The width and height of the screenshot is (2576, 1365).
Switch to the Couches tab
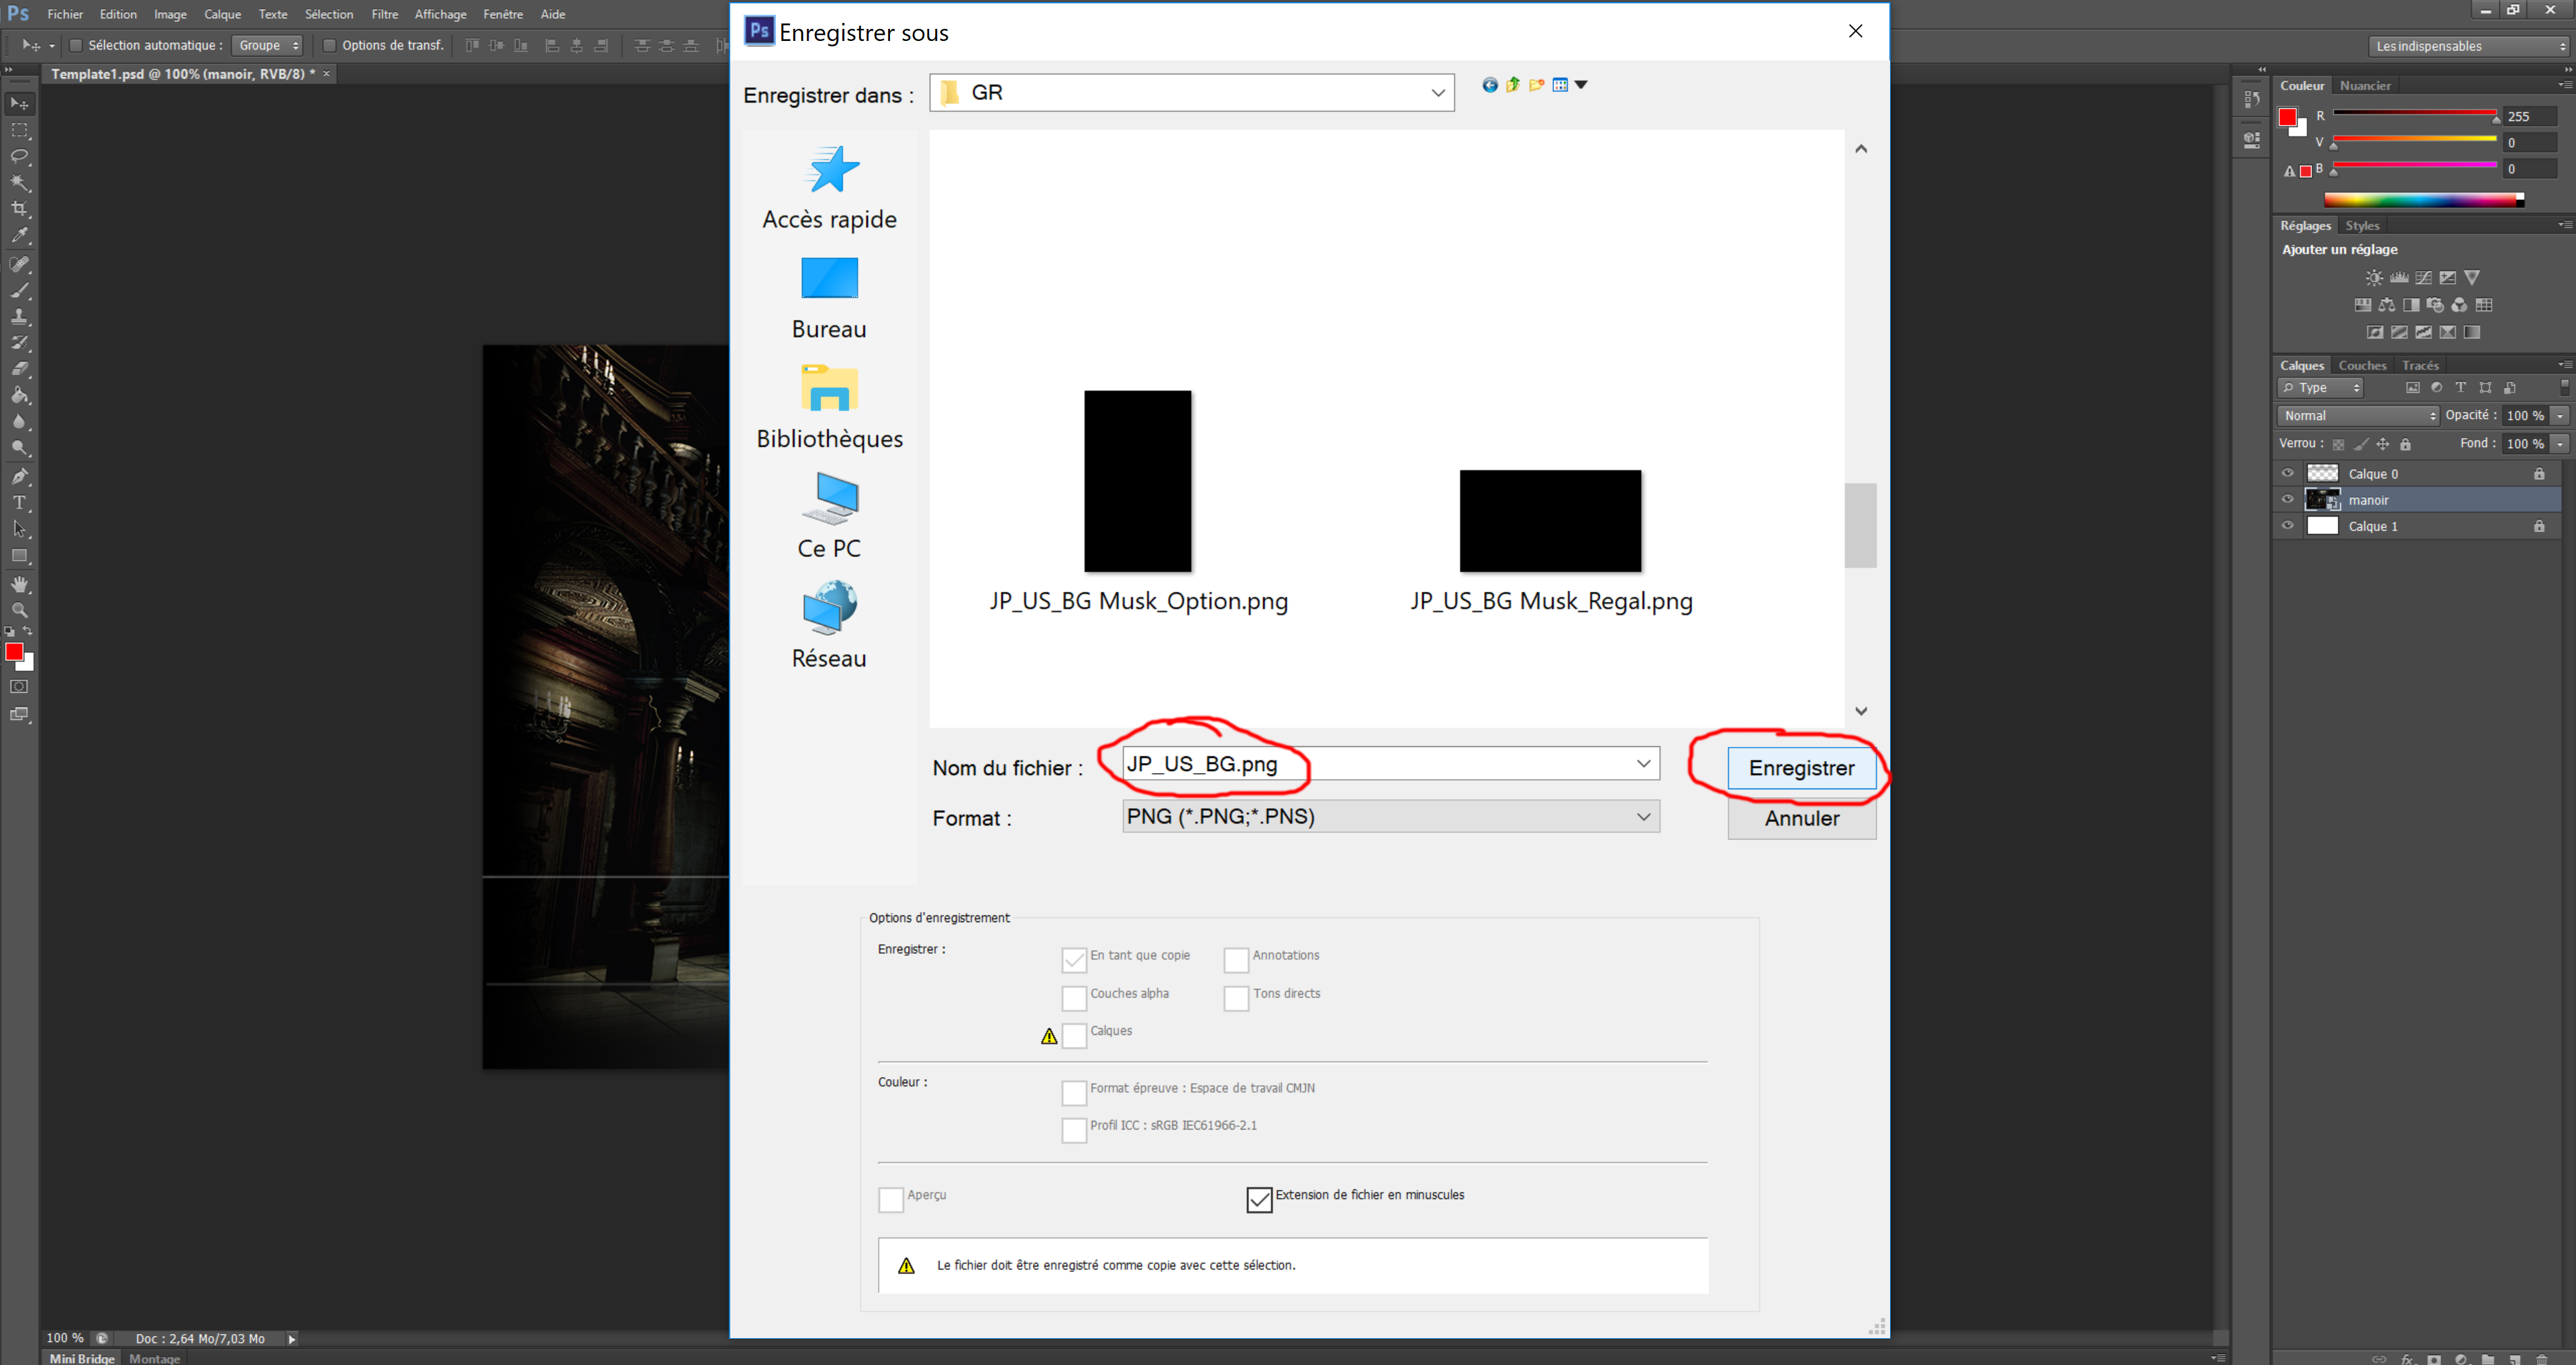point(2362,365)
